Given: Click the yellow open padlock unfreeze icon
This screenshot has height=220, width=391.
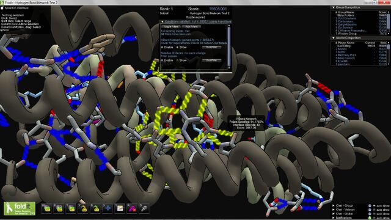Looking at the screenshot, I should [83, 208].
